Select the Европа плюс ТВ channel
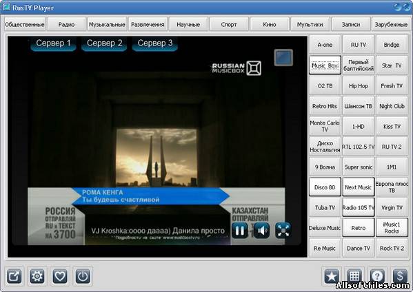413x292 pixels. (392, 187)
